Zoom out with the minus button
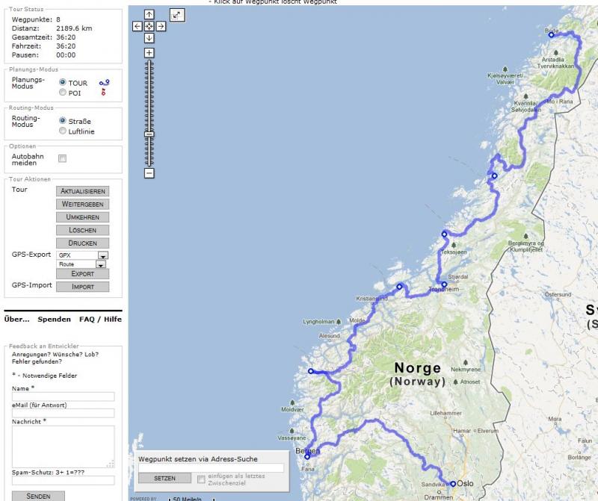Image resolution: width=598 pixels, height=501 pixels. coord(149,173)
